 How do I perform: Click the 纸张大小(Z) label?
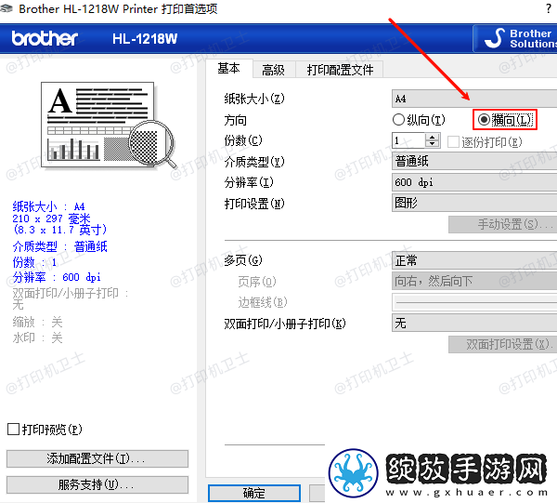click(x=254, y=99)
